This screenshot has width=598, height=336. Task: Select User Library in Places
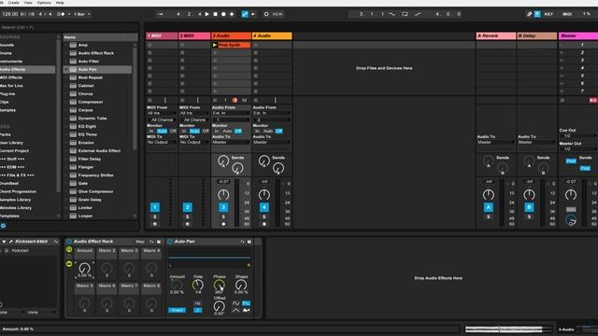(x=27, y=143)
